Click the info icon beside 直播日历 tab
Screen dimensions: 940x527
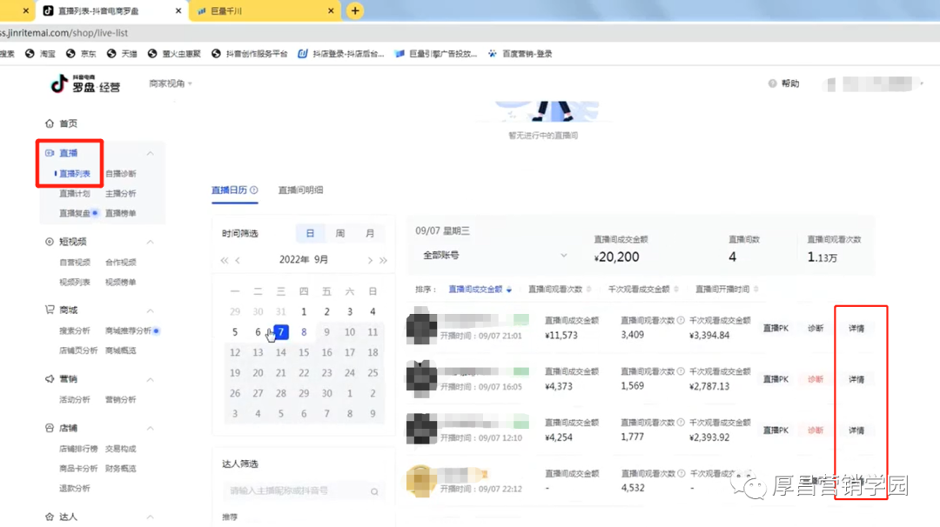(x=254, y=190)
